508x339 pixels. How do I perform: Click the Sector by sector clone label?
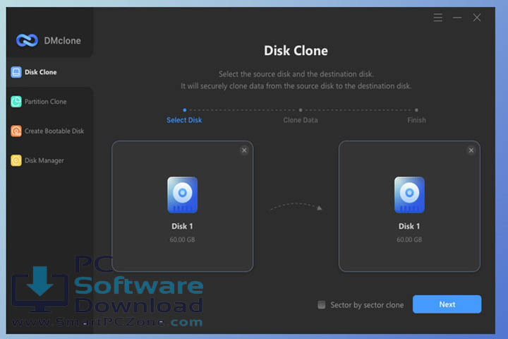(367, 305)
